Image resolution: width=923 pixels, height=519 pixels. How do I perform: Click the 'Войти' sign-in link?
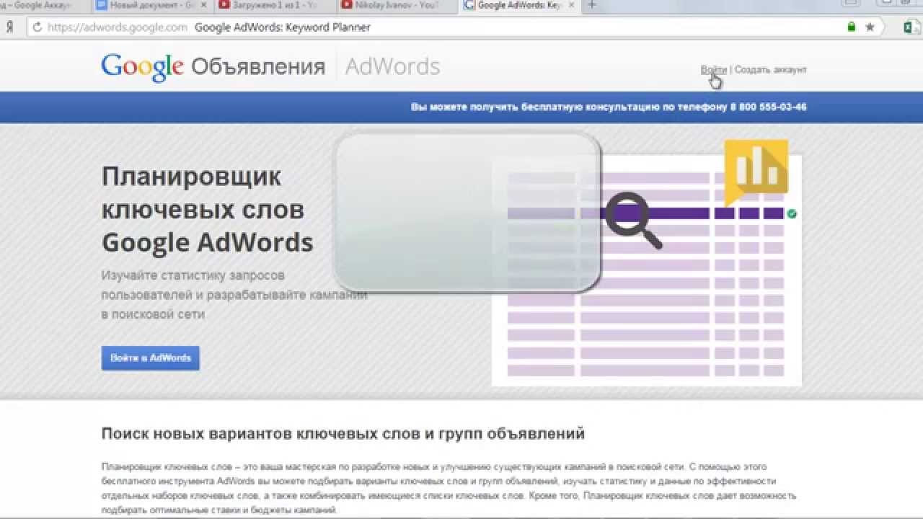coord(713,70)
